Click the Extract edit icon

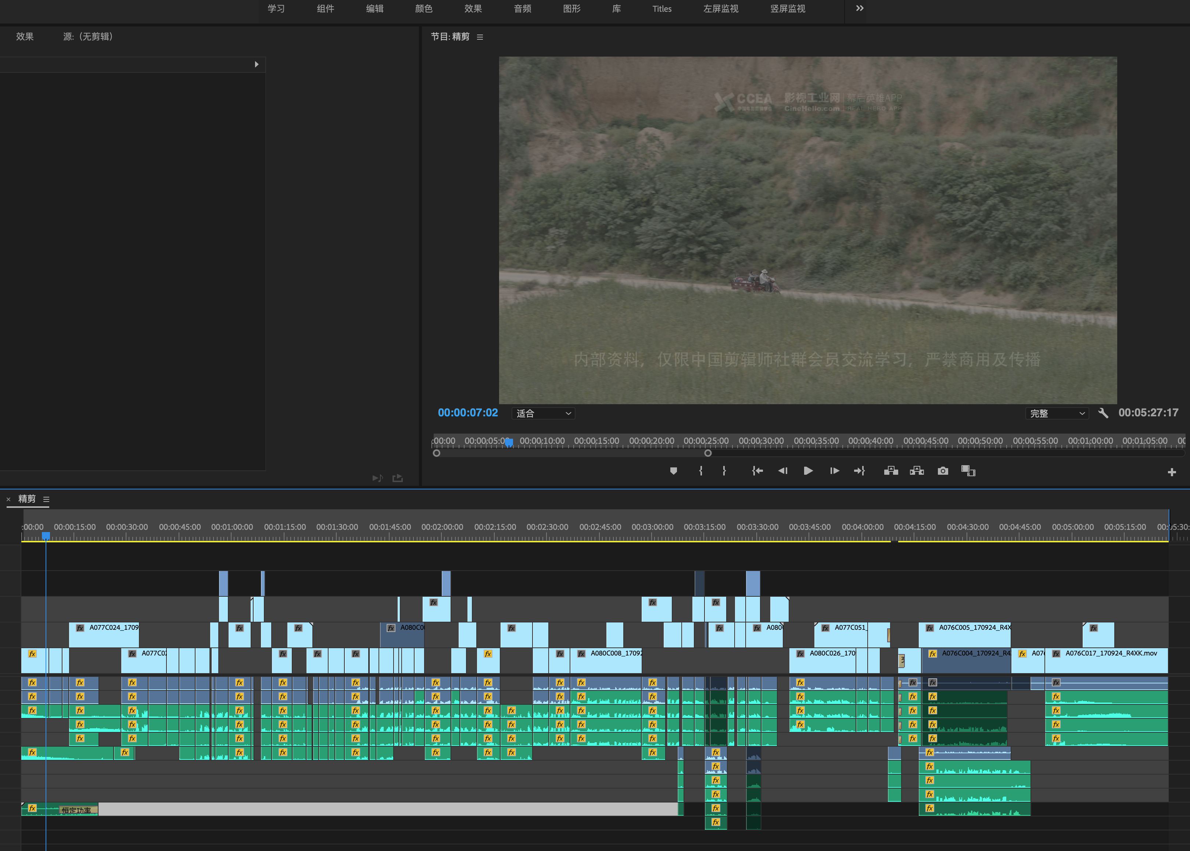tap(917, 471)
